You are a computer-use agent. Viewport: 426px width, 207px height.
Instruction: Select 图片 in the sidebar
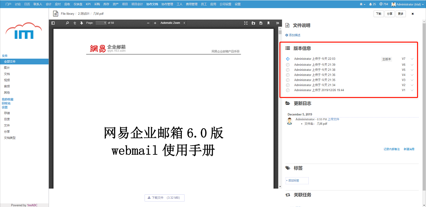pos(7,68)
